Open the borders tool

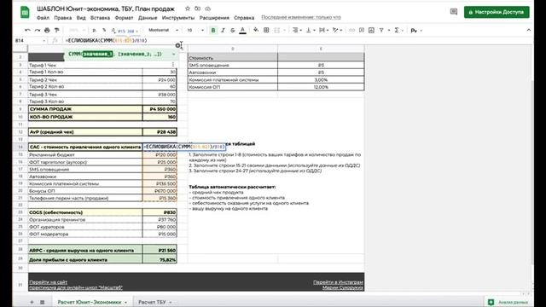click(266, 31)
